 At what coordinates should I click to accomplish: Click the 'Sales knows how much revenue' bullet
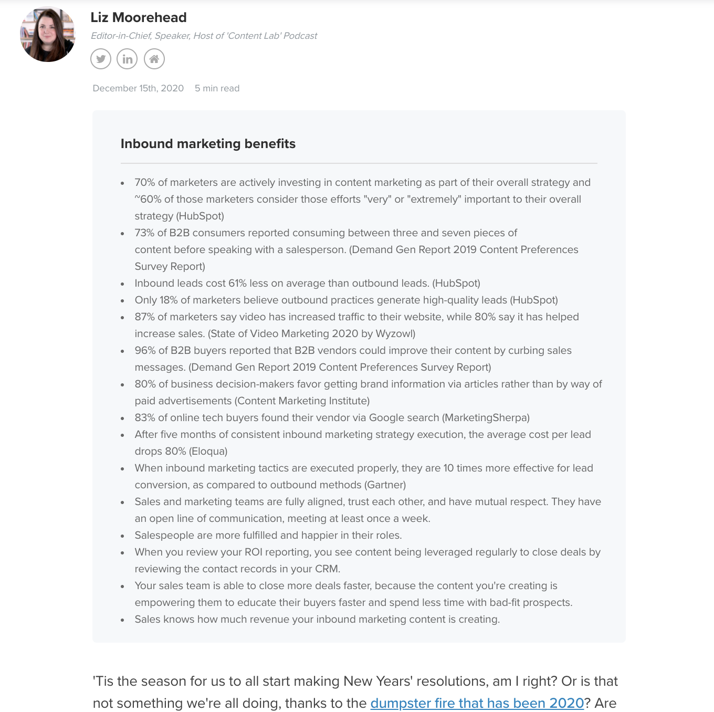317,619
